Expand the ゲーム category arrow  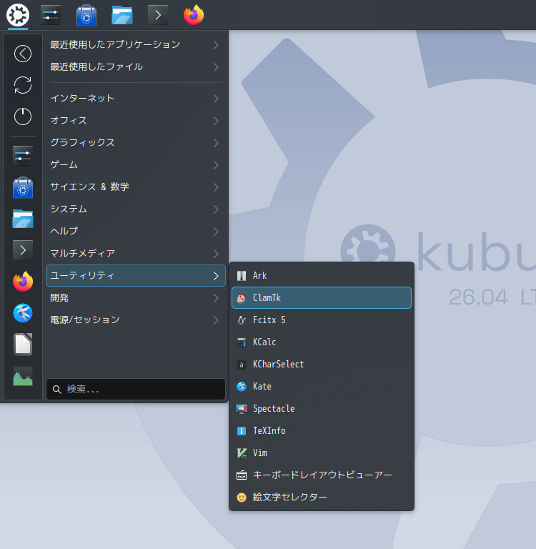point(216,165)
